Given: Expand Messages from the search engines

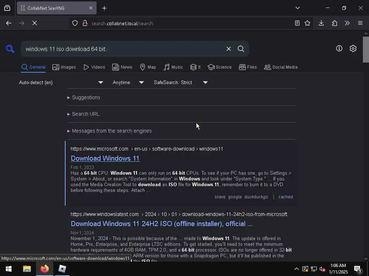Looking at the screenshot, I should [x=110, y=131].
